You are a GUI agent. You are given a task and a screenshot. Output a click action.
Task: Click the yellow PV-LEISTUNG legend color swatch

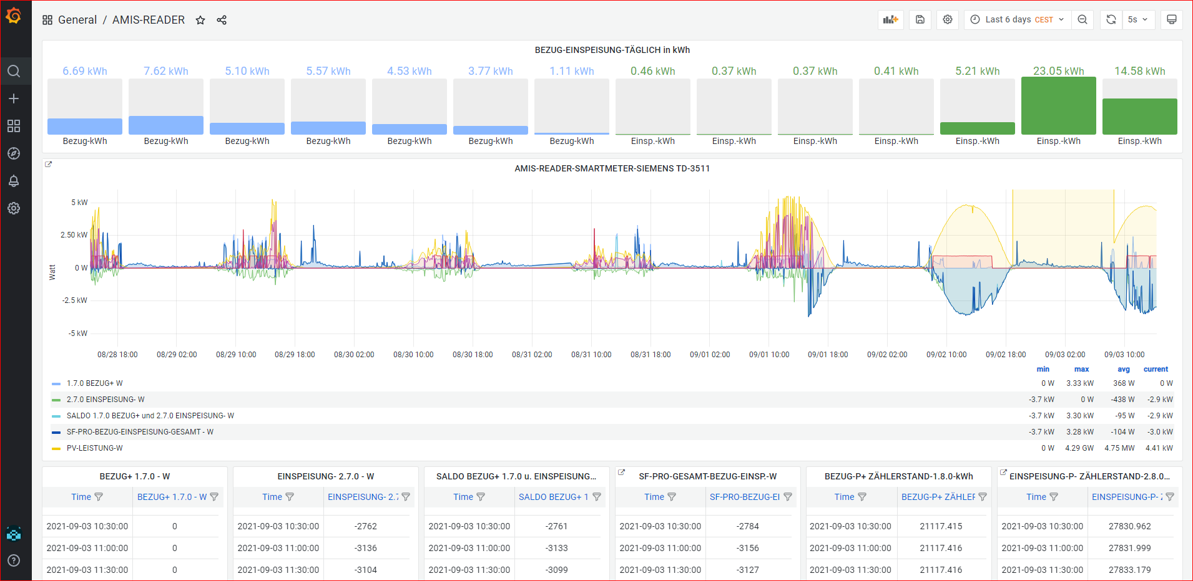[x=56, y=449]
